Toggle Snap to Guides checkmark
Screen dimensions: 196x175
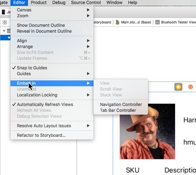click(52, 68)
